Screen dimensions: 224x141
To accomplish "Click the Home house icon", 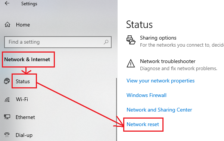I will 7,25.
